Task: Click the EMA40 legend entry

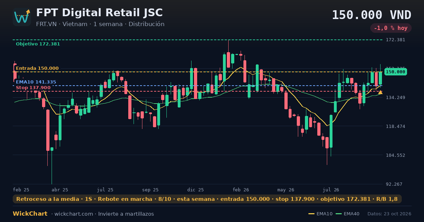Action: pyautogui.click(x=348, y=214)
